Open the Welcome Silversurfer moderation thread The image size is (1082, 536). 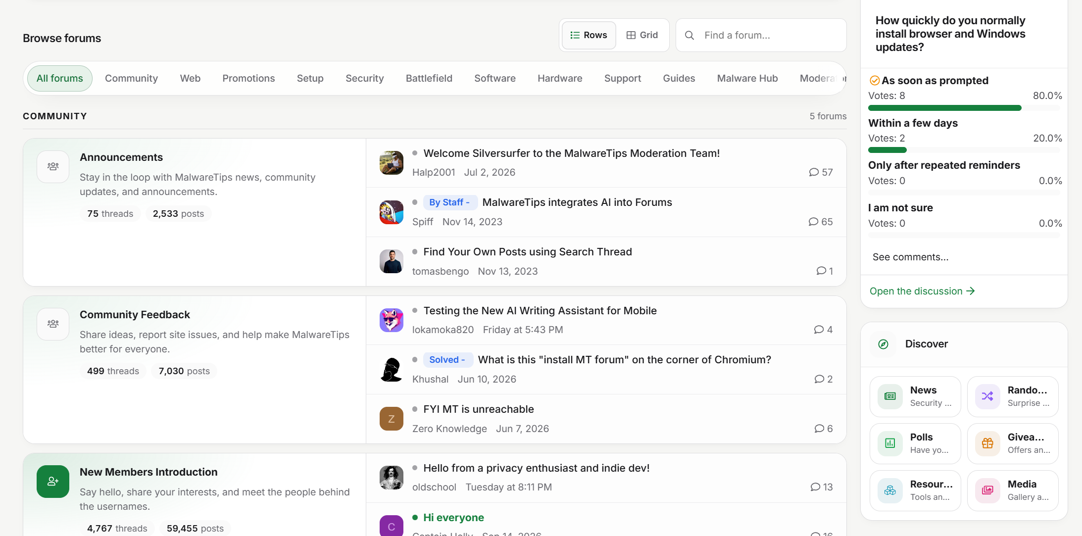[572, 153]
